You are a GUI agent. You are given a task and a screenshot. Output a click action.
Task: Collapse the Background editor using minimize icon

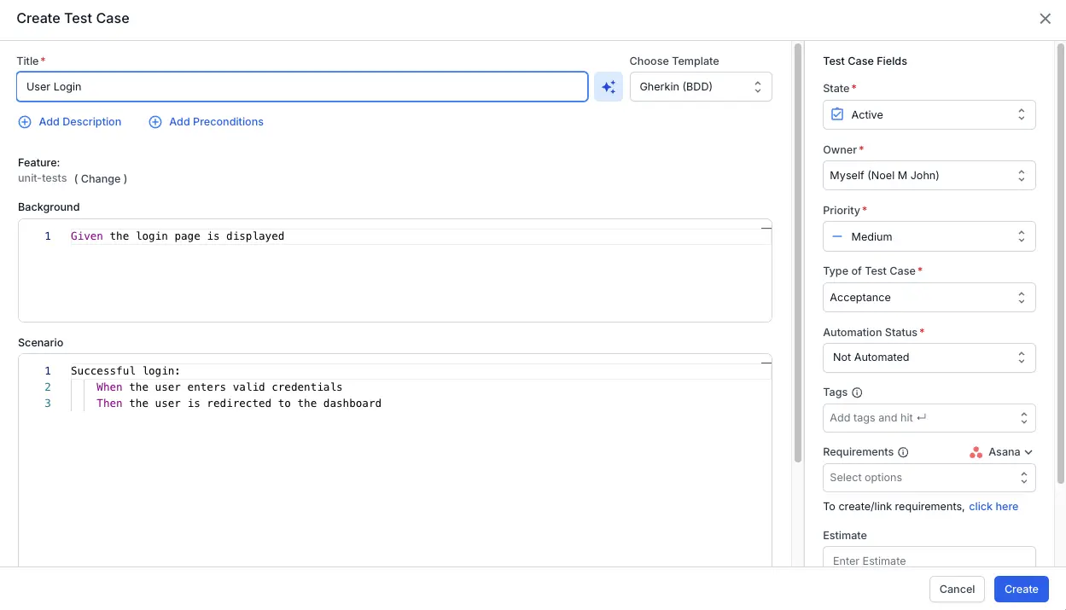point(766,228)
